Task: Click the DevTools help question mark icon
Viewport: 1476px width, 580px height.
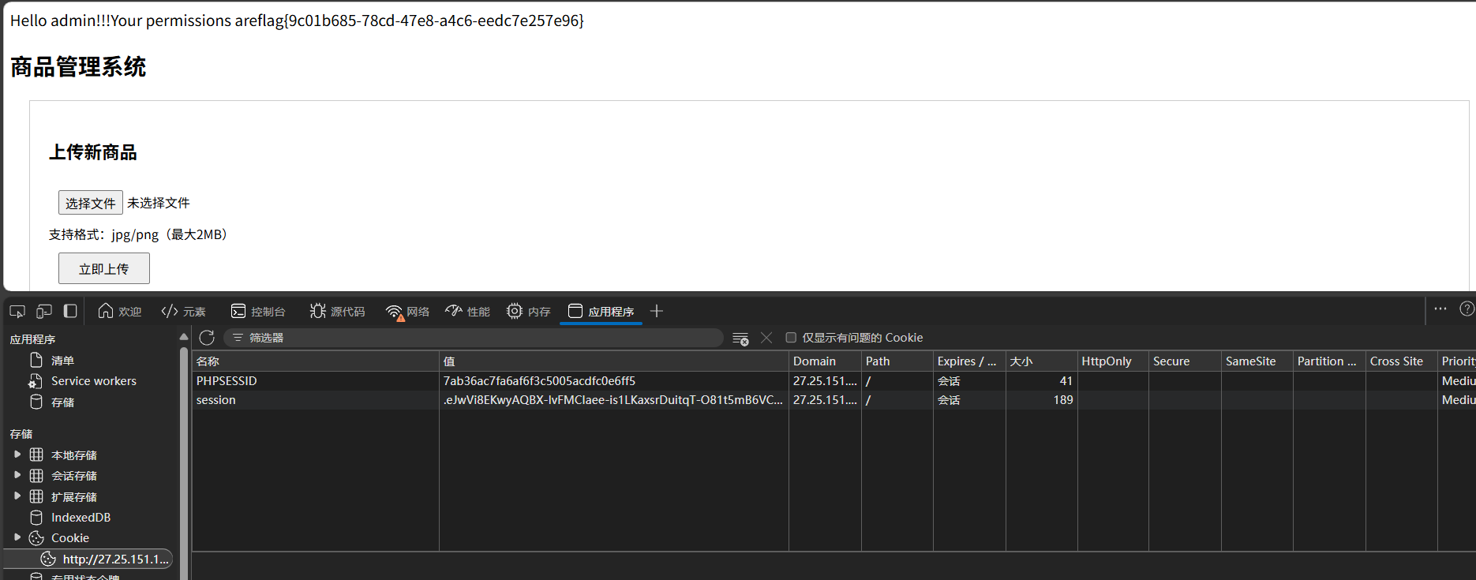Action: (1467, 309)
